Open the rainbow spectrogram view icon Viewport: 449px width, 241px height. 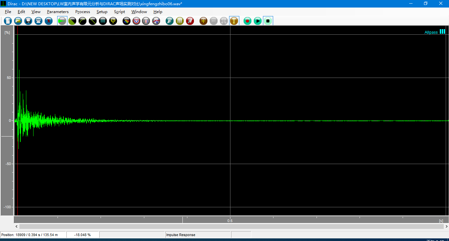(127, 21)
